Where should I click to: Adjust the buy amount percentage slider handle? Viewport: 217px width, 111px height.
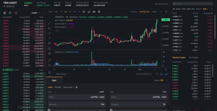49,110
